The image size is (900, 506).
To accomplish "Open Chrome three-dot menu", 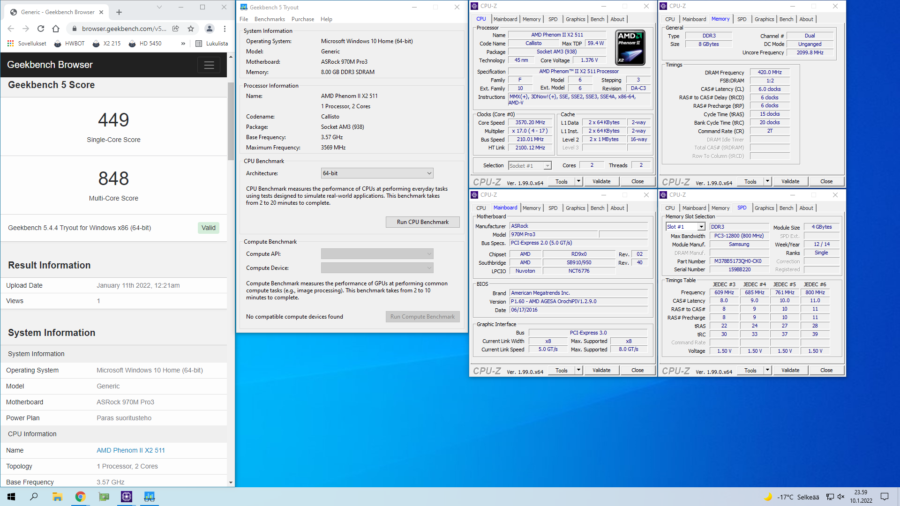I will point(225,29).
